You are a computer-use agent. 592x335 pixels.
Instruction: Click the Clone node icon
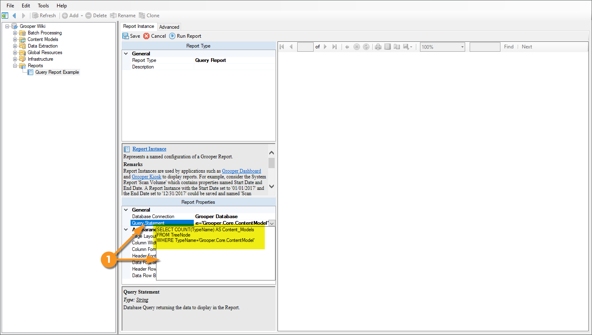(x=142, y=16)
